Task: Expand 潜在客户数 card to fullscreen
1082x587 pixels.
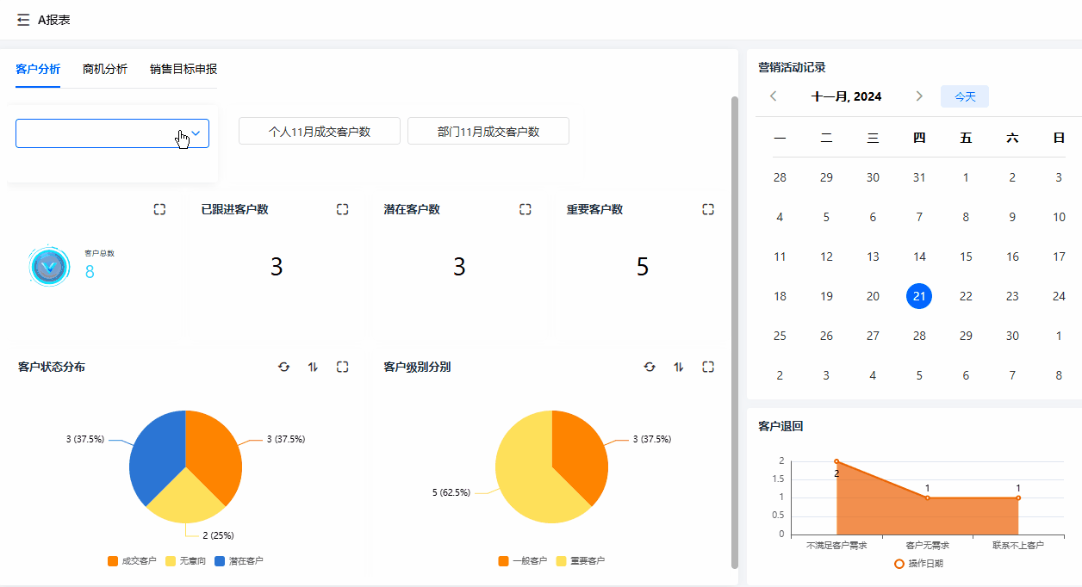Action: point(525,209)
